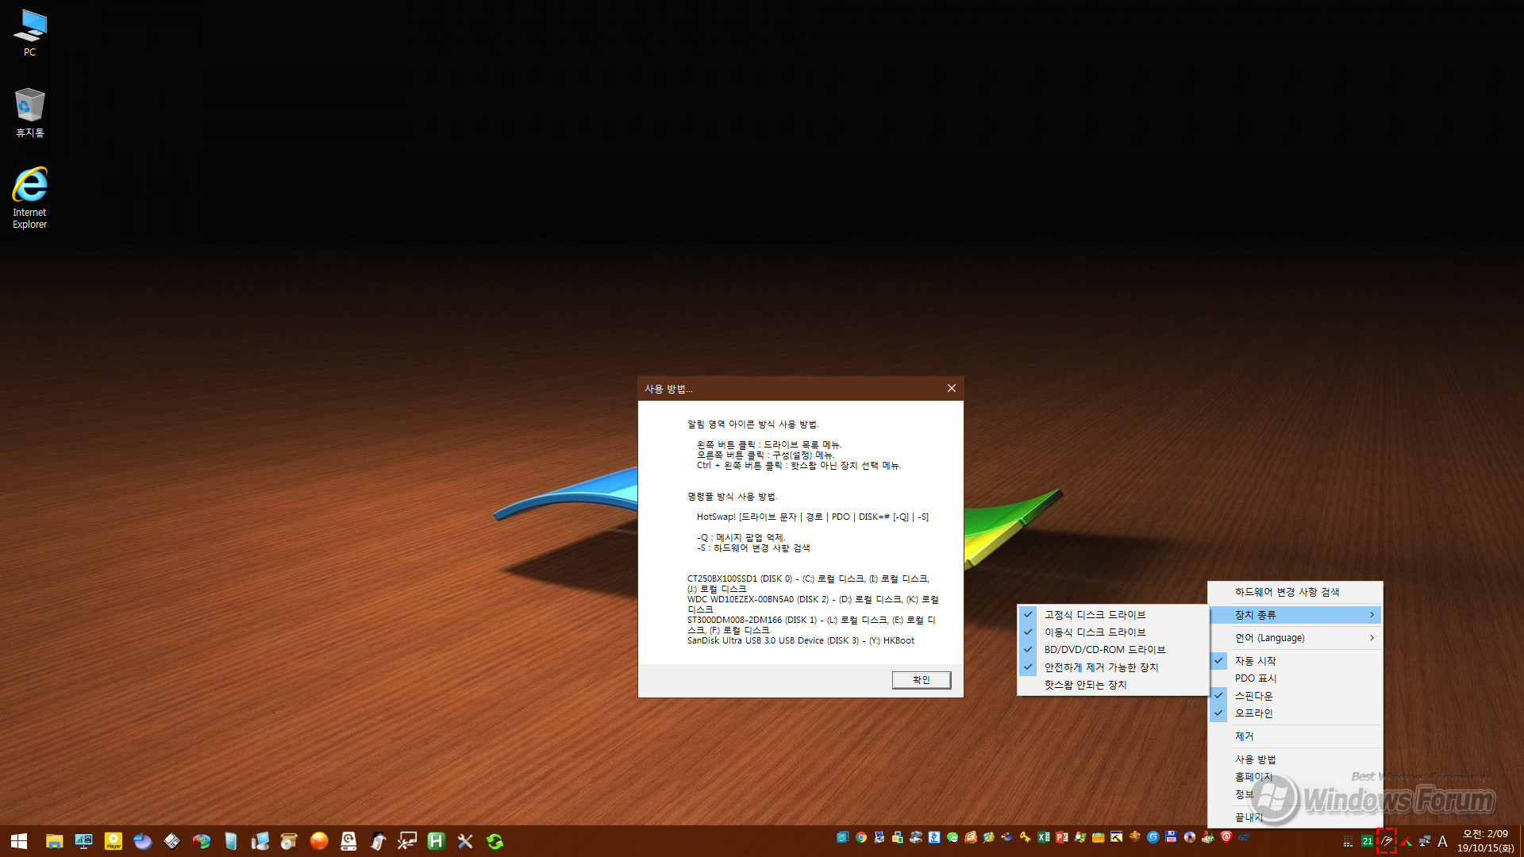Launch PowerPoint from the taskbar
Image resolution: width=1524 pixels, height=857 pixels.
[x=1062, y=837]
